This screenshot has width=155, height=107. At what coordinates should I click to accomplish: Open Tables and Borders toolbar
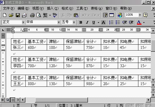pyautogui.click(x=105, y=15)
